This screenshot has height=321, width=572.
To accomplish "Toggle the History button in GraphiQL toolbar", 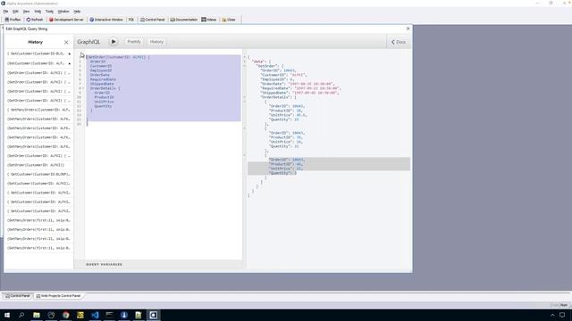I will (156, 42).
